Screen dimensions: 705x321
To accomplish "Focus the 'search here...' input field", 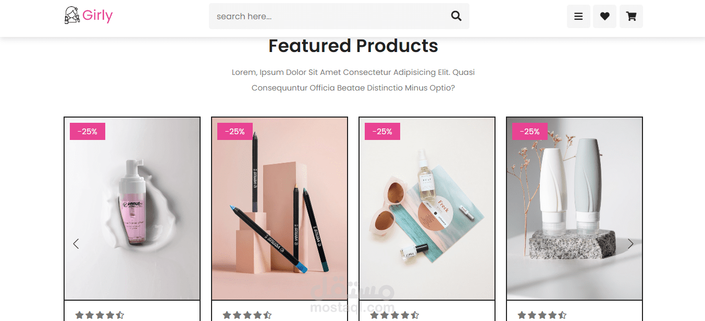I will [328, 16].
